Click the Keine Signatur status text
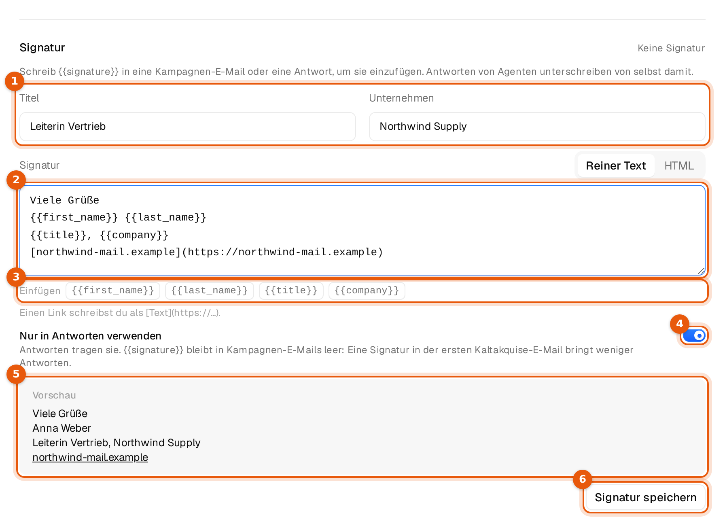The height and width of the screenshot is (530, 725). pos(671,48)
